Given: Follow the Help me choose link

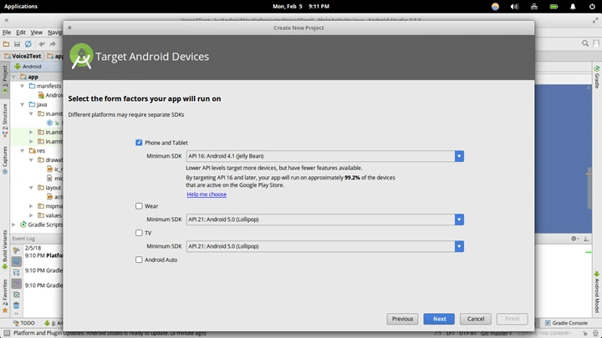Looking at the screenshot, I should tap(207, 194).
